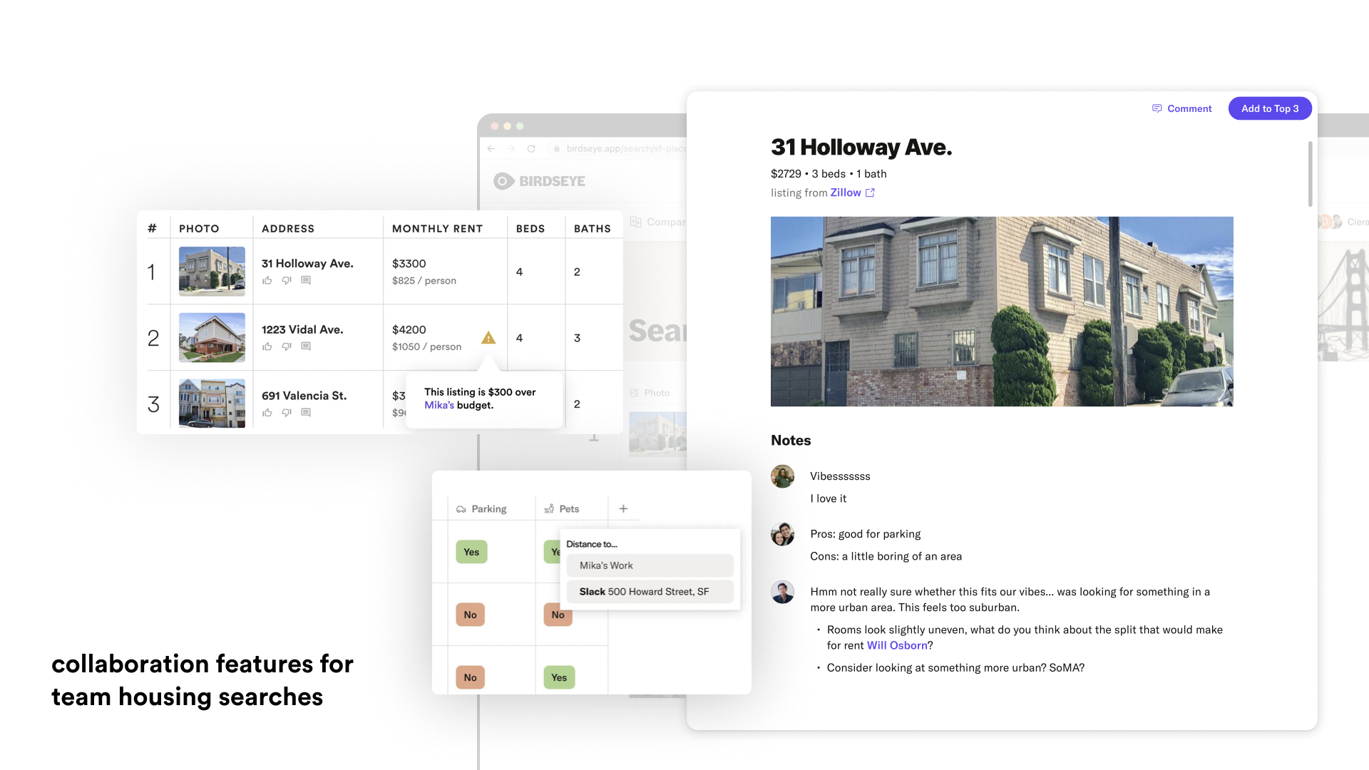Viewport: 1369px width, 770px height.
Task: Click the Address column header
Action: pos(288,229)
